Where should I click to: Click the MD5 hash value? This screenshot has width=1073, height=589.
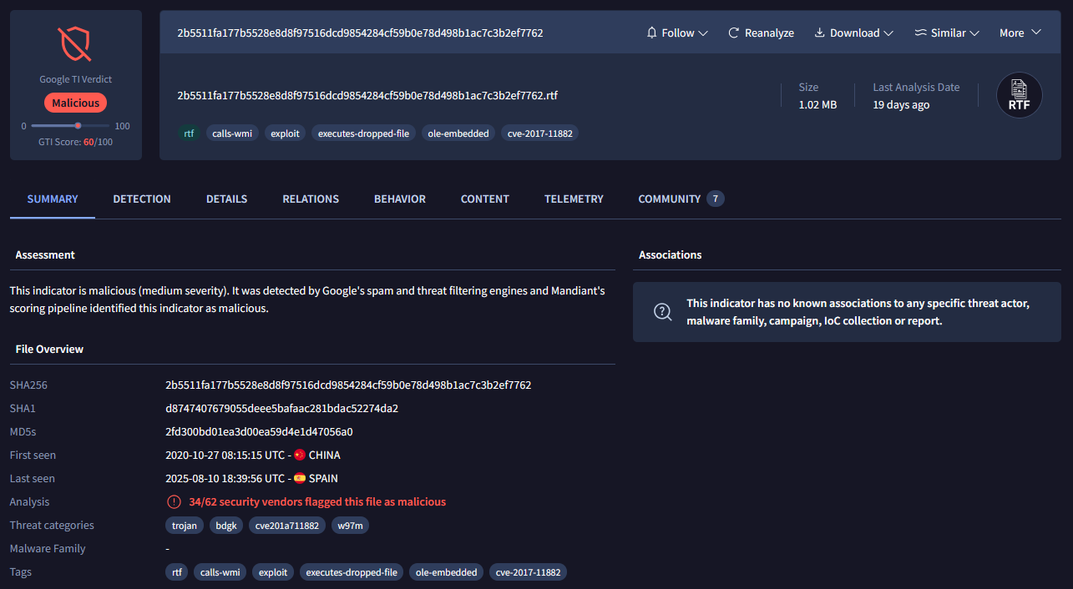(x=259, y=431)
